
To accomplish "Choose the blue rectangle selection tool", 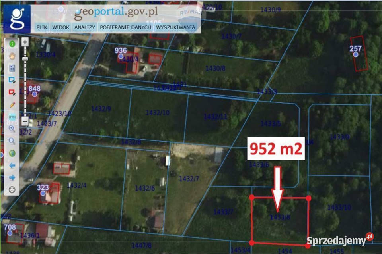I will 12,80.
